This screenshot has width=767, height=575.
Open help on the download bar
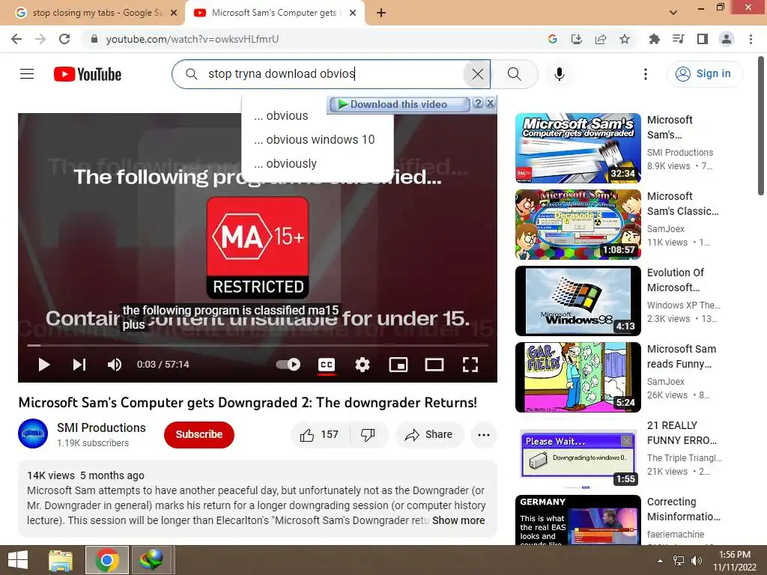tap(478, 103)
